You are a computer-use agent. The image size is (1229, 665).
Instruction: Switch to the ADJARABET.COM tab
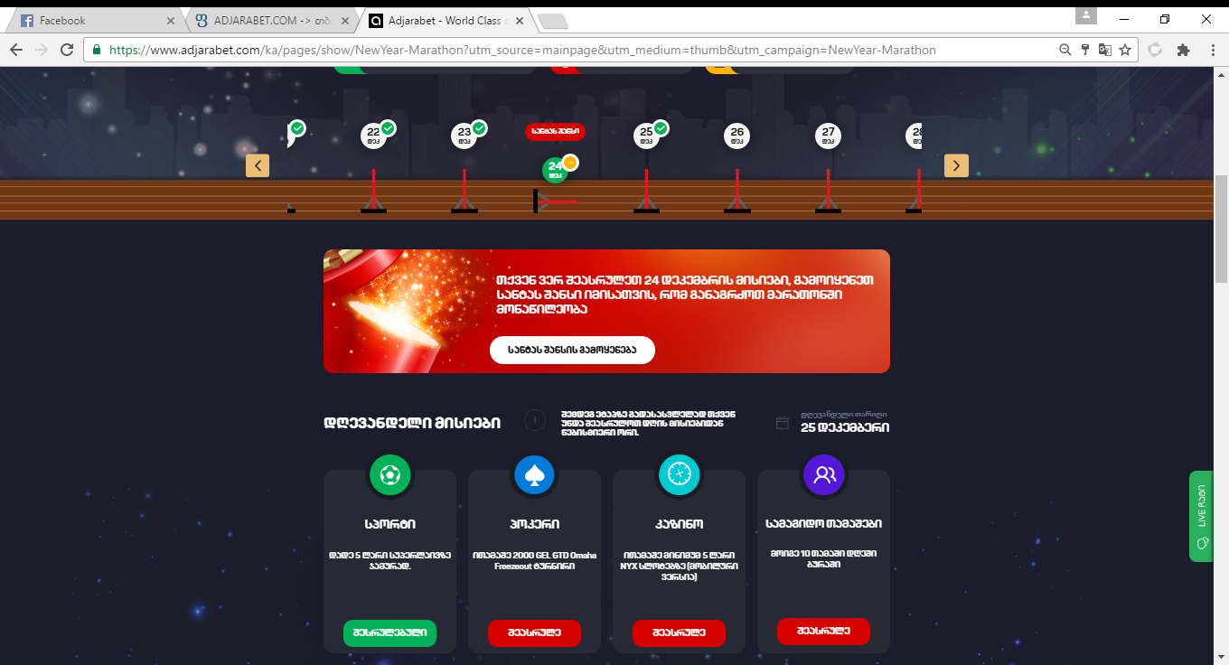(x=268, y=20)
